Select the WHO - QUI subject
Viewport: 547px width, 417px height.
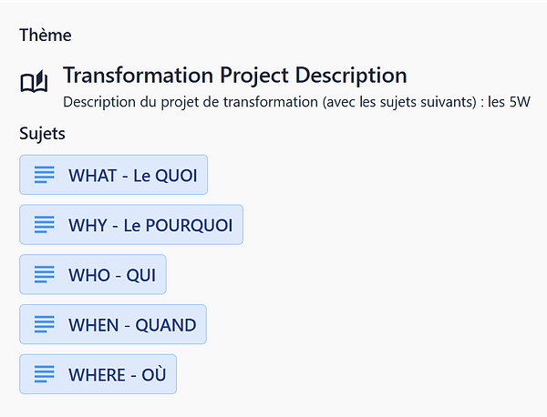[x=111, y=275]
